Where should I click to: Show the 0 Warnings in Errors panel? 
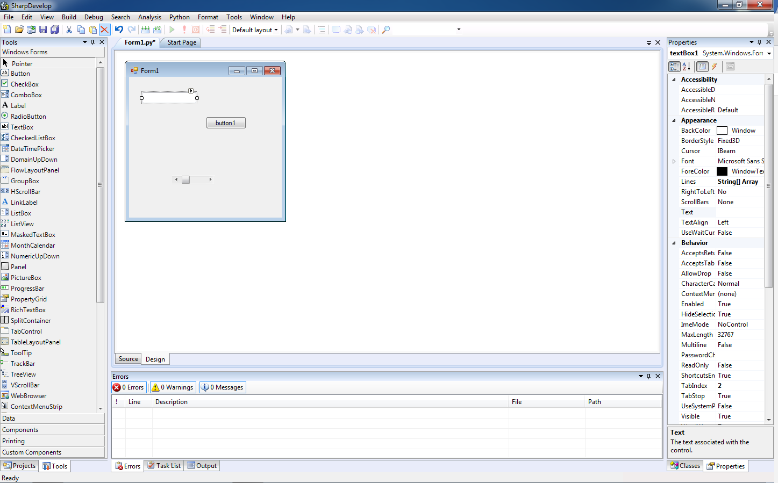(x=173, y=387)
